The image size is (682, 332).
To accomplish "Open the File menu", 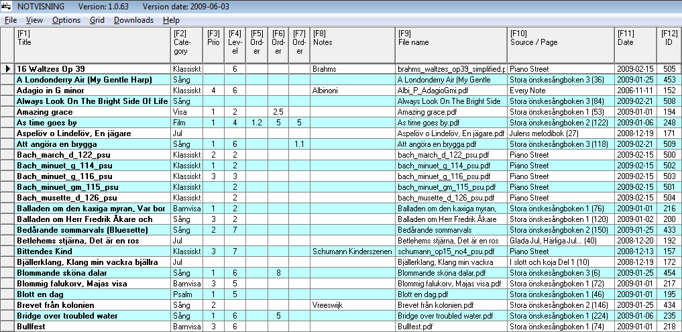I will click(11, 20).
